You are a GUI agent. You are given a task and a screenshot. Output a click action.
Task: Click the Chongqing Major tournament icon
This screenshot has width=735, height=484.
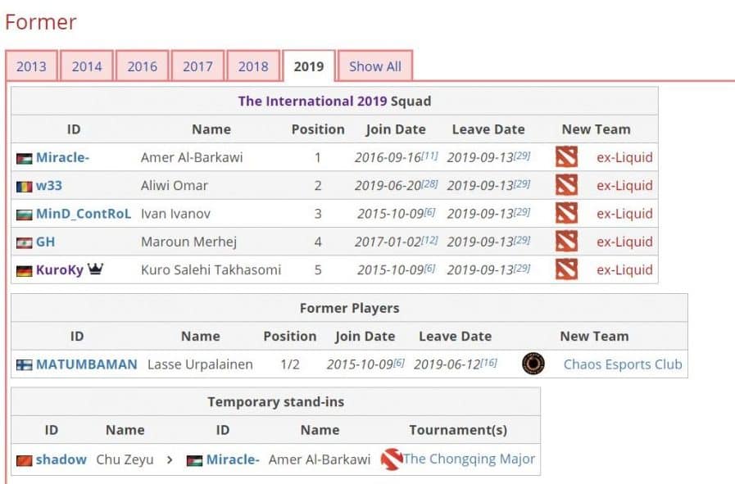click(x=392, y=459)
